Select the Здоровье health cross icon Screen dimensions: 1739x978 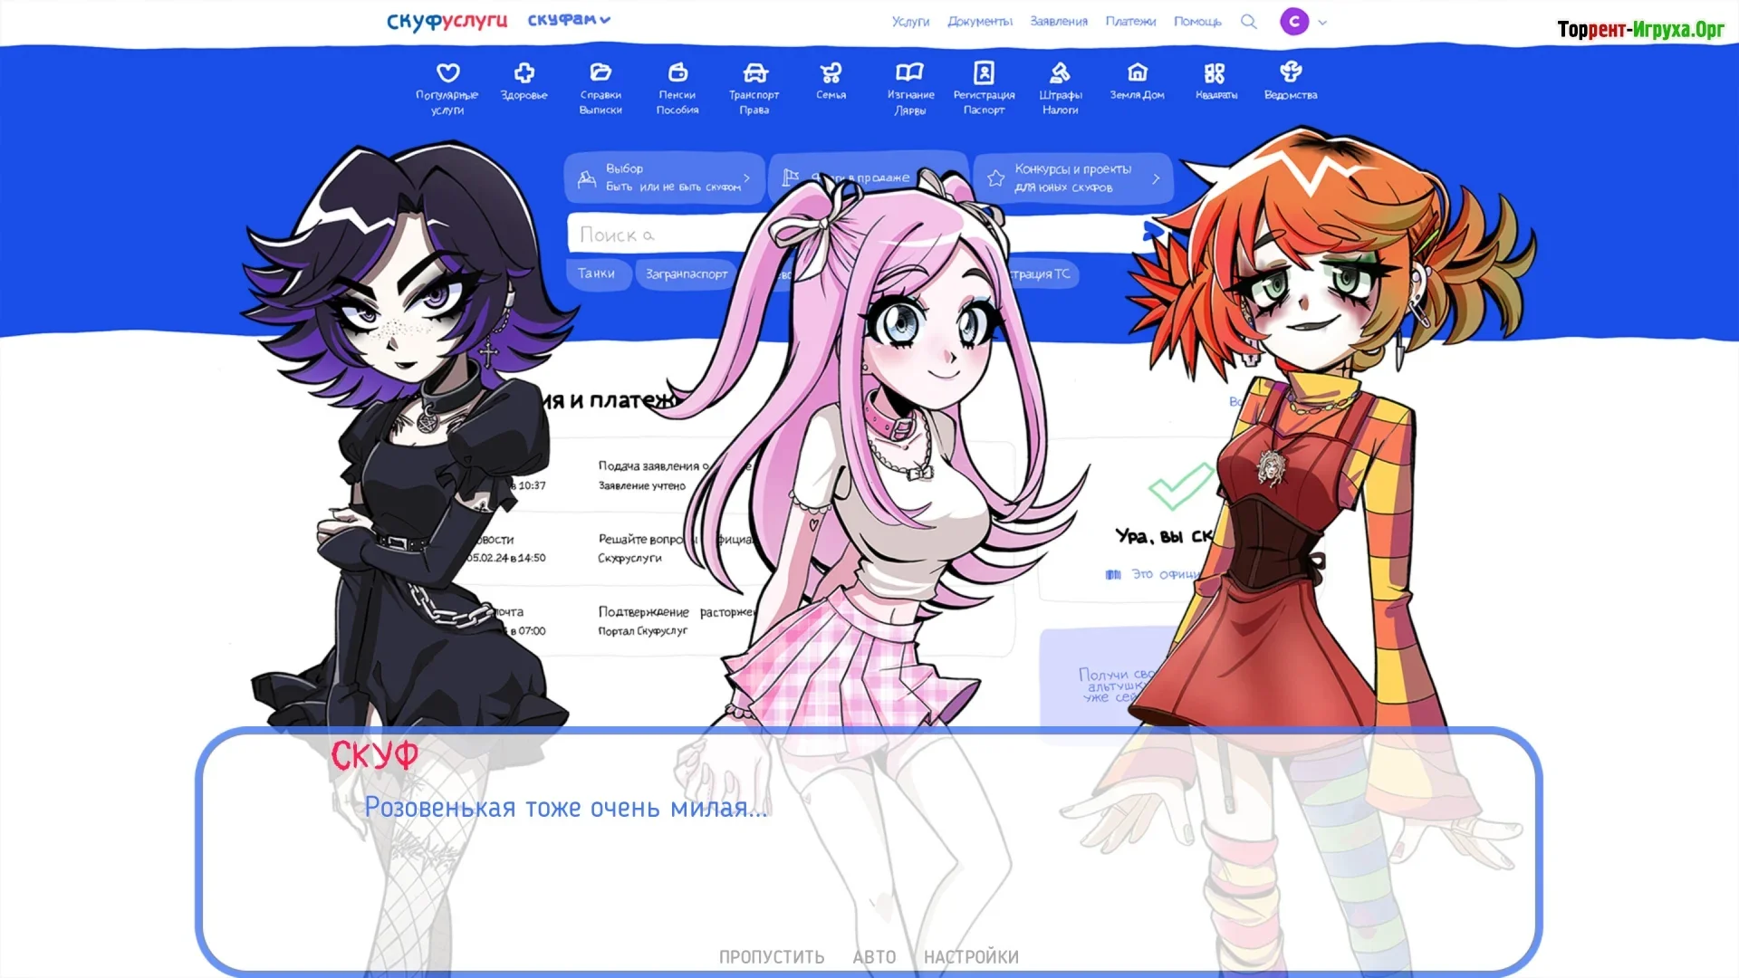[x=524, y=72]
